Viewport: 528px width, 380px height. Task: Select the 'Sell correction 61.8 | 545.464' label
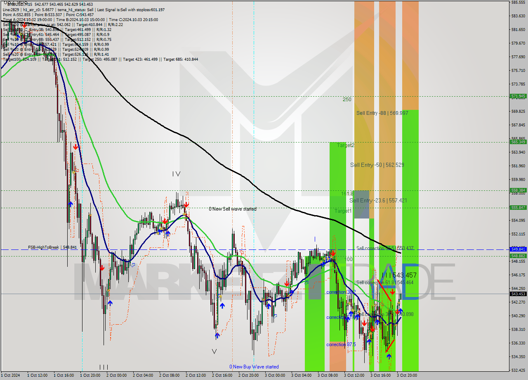point(385,283)
